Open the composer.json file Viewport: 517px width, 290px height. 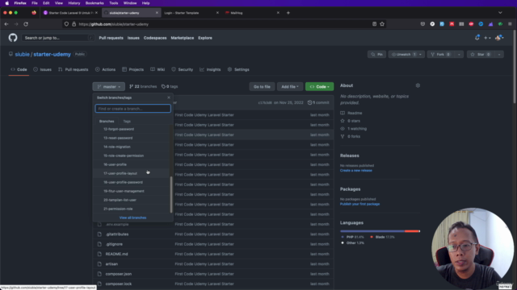(x=119, y=274)
